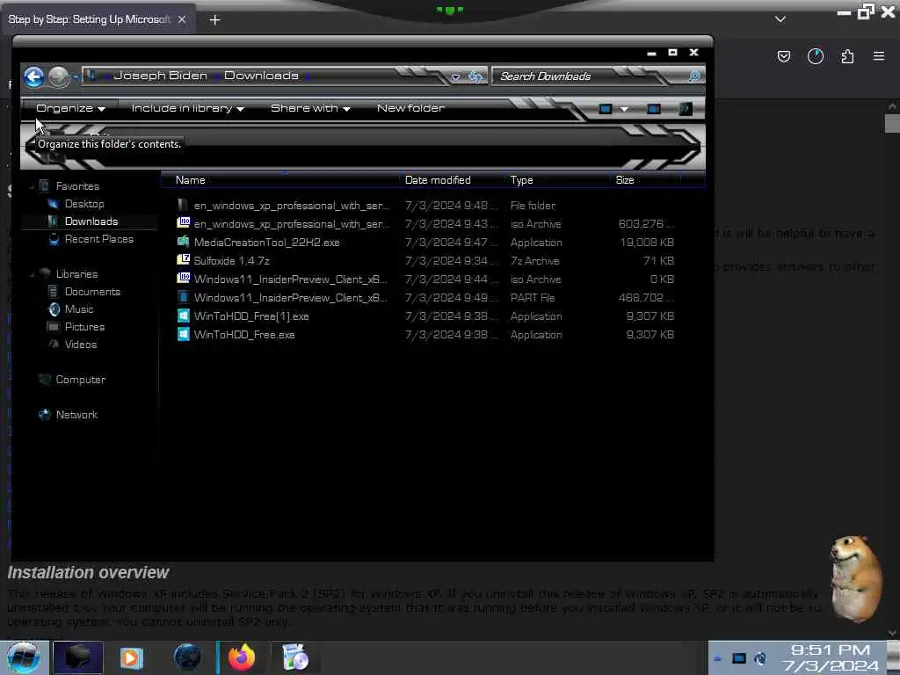Select WinToHDD_Free.exe
Screen dimensions: 900x675
coord(425,335)
